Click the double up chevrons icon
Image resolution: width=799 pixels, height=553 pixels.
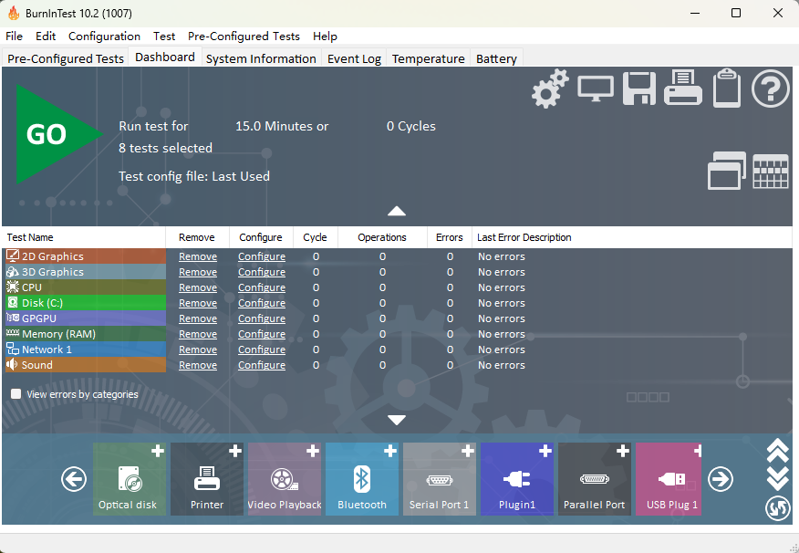click(778, 451)
